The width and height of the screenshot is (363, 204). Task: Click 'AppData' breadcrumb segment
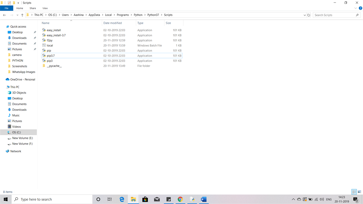coord(94,15)
